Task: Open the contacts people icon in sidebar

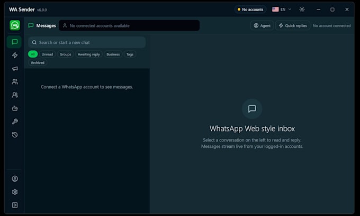Action: (15, 82)
